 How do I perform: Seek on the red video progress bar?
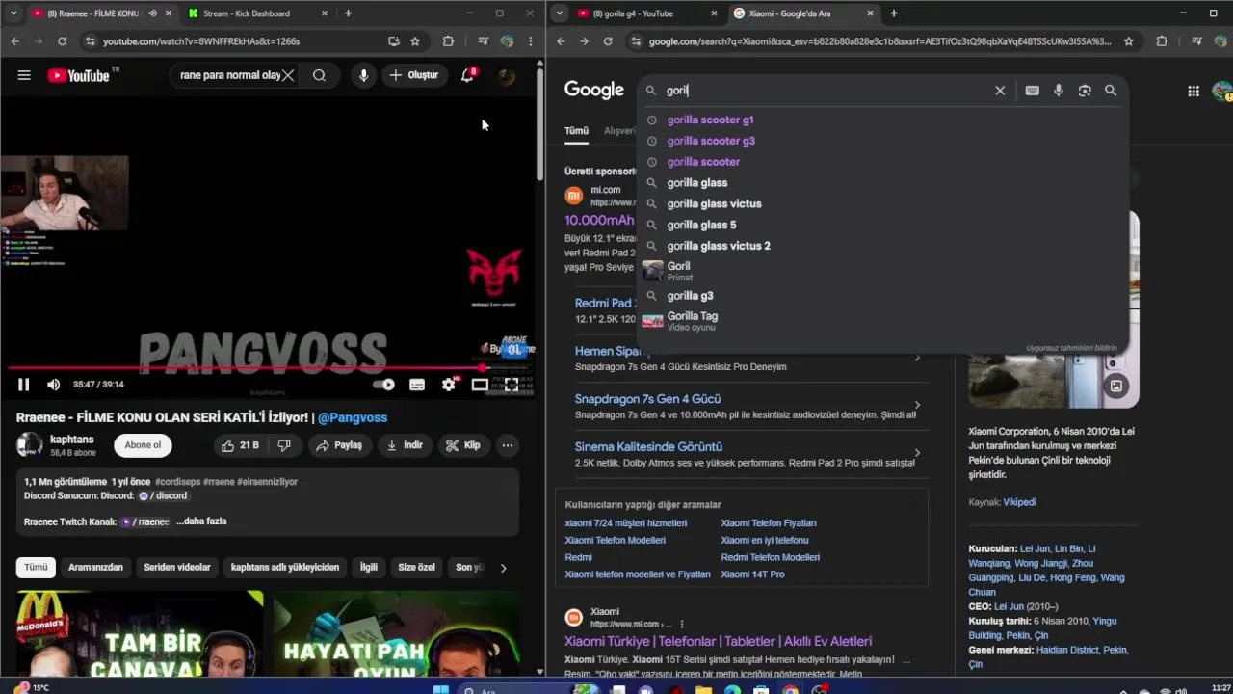point(269,367)
